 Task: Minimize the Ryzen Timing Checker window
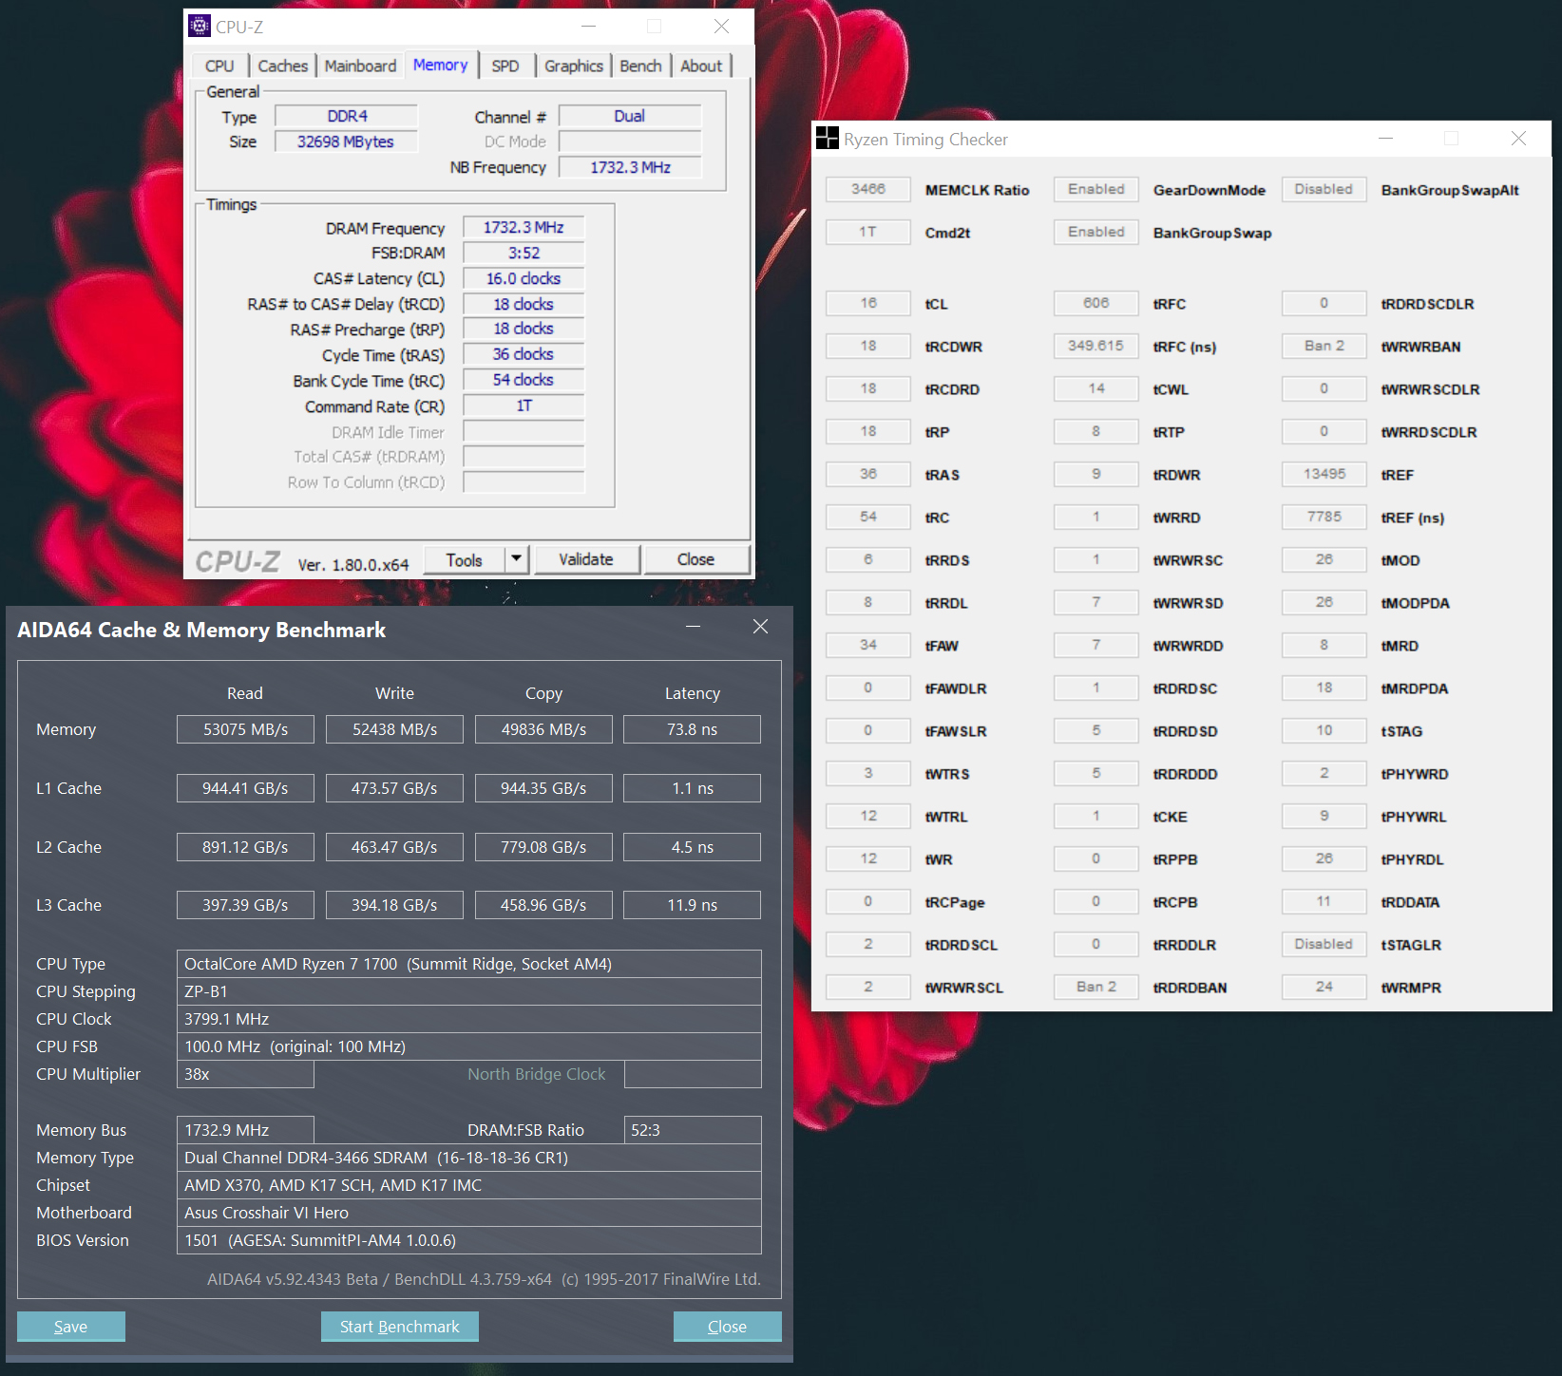coord(1386,139)
